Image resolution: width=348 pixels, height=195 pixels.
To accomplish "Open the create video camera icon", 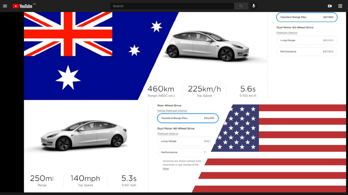I will point(330,6).
